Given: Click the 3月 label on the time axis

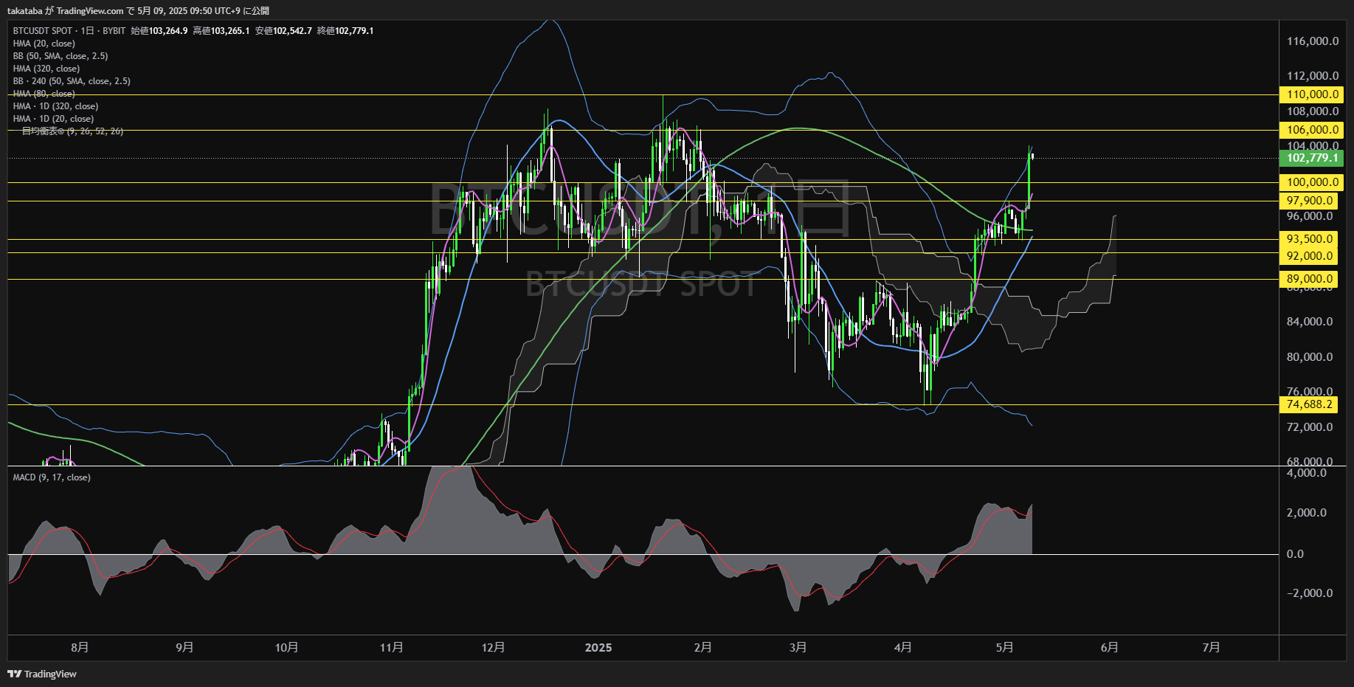Looking at the screenshot, I should [x=798, y=647].
